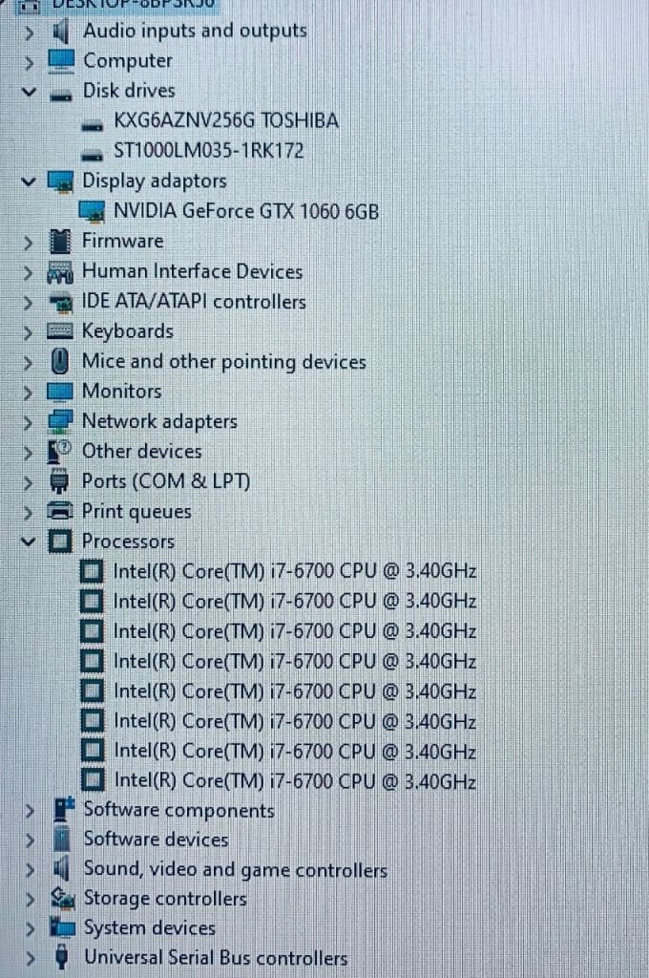
Task: Click the Keyboards category icon
Action: pyautogui.click(x=60, y=331)
